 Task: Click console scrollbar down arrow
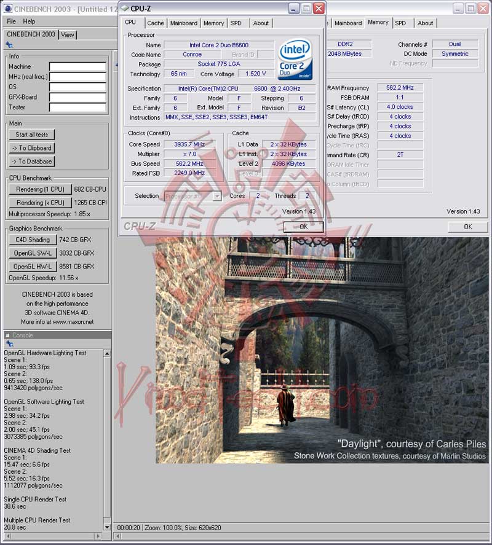(107, 527)
